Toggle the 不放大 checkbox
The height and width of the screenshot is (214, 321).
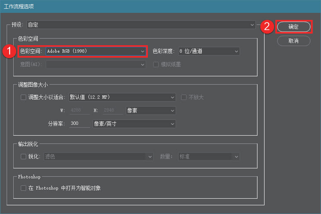point(184,97)
